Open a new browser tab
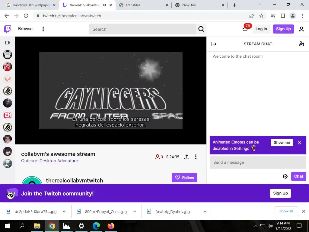The image size is (309, 232). (234, 5)
